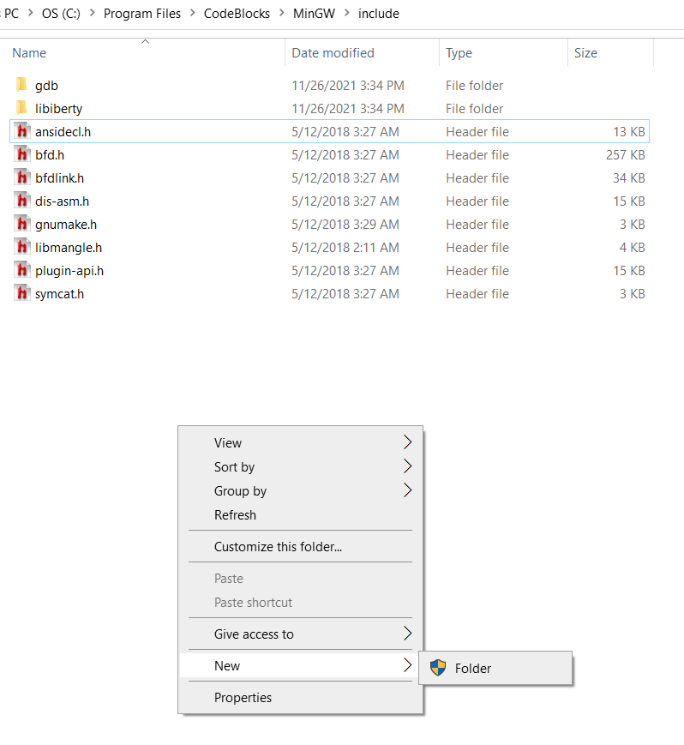Screen dimensions: 684x745
Task: Choose Folder in the New submenu
Action: coord(472,669)
